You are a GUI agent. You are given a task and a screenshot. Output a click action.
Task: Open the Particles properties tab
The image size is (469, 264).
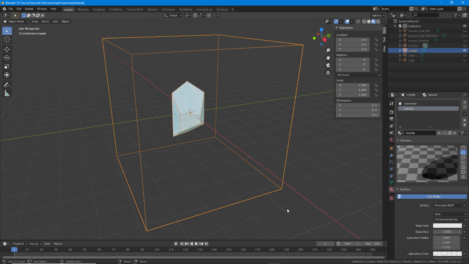pyautogui.click(x=391, y=162)
